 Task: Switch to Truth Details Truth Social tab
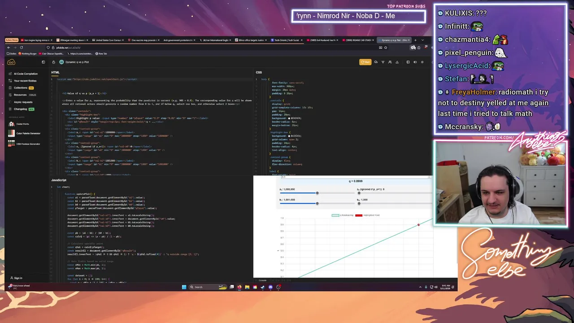click(x=287, y=40)
